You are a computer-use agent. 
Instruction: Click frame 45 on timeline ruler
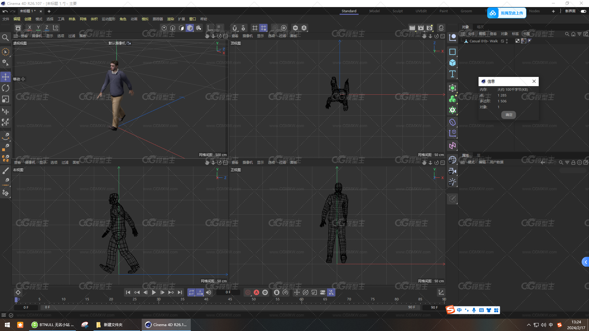pyautogui.click(x=230, y=299)
